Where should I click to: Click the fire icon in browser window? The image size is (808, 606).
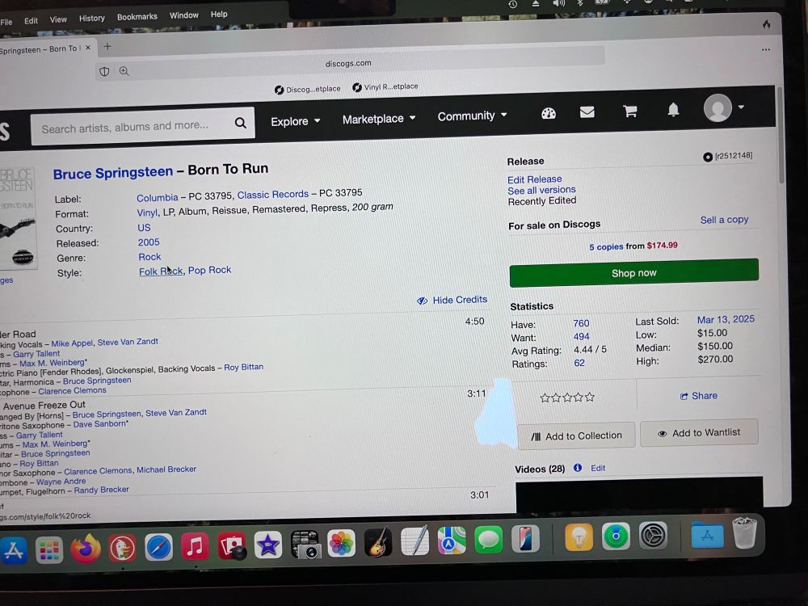click(x=767, y=24)
